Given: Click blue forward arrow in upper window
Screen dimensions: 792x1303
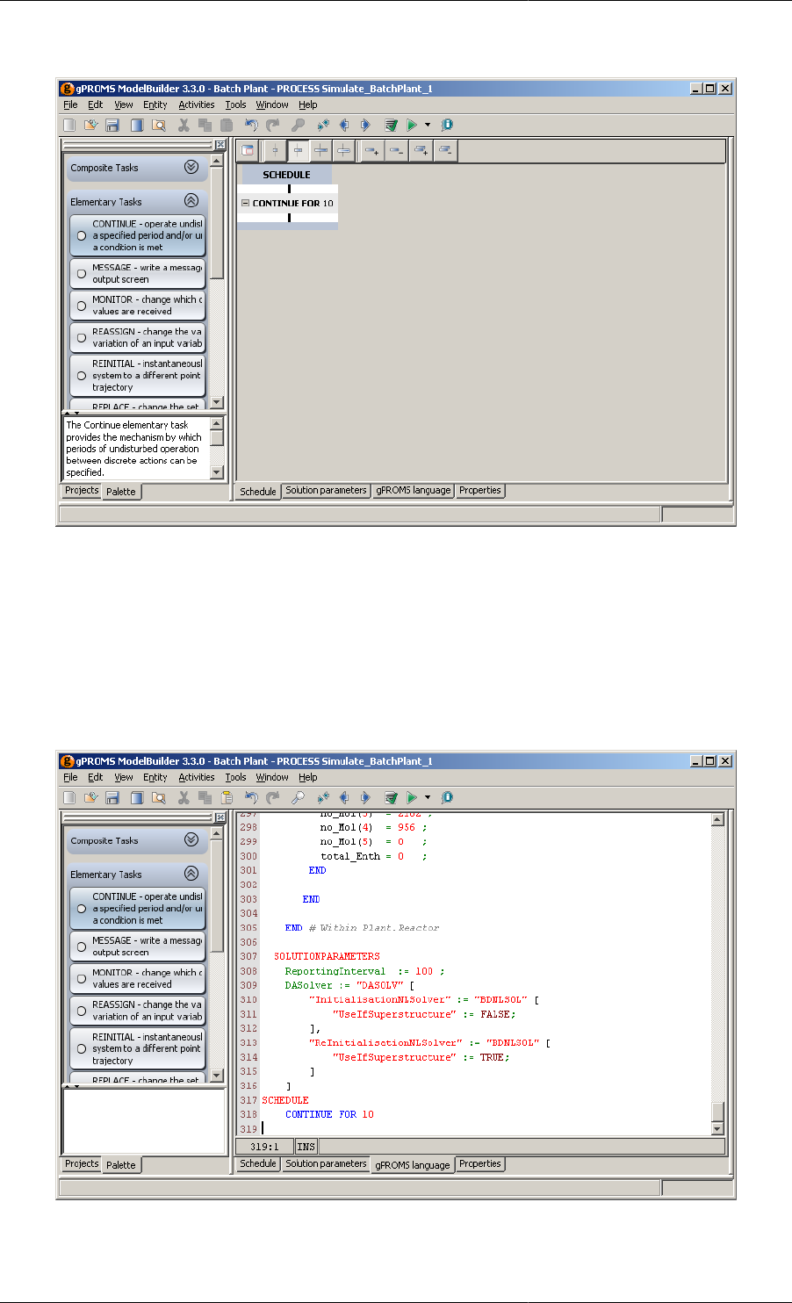Looking at the screenshot, I should tap(365, 126).
